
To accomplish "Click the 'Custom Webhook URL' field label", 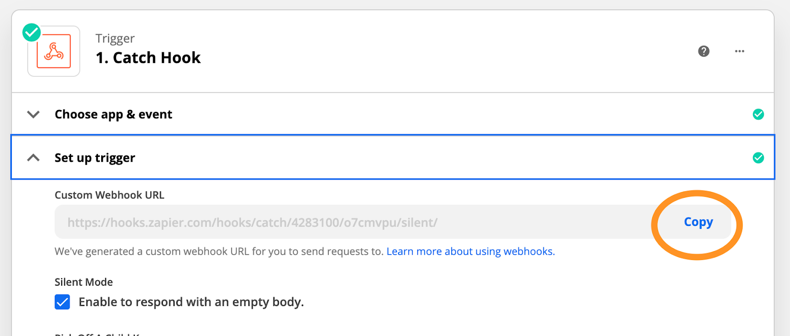I will pos(109,195).
